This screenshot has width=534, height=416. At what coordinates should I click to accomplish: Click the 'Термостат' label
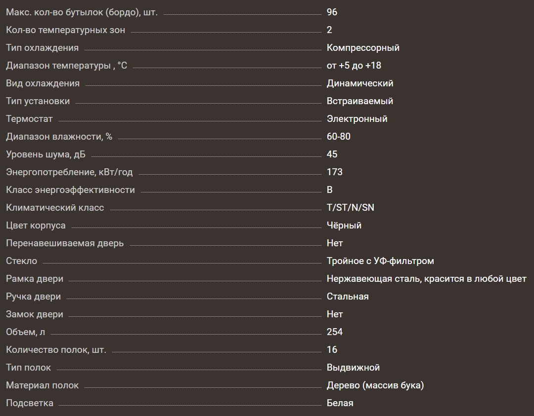pos(29,119)
